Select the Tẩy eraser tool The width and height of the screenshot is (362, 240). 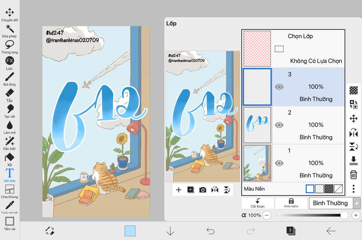tap(10, 95)
